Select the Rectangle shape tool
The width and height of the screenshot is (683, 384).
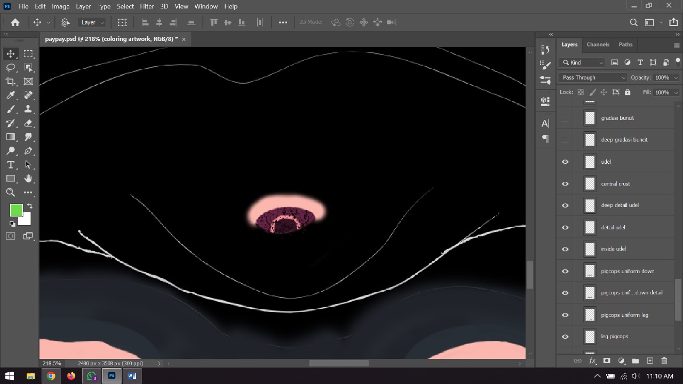11,179
